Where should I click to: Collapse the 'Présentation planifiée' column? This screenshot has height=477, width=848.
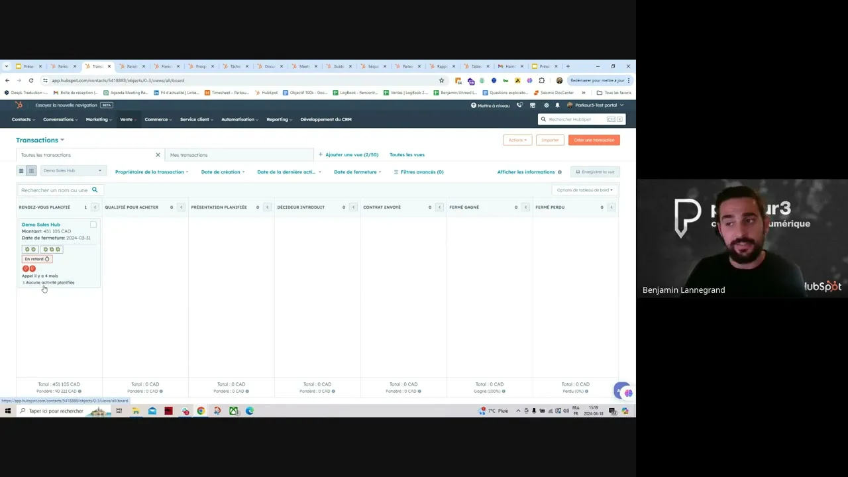(267, 207)
